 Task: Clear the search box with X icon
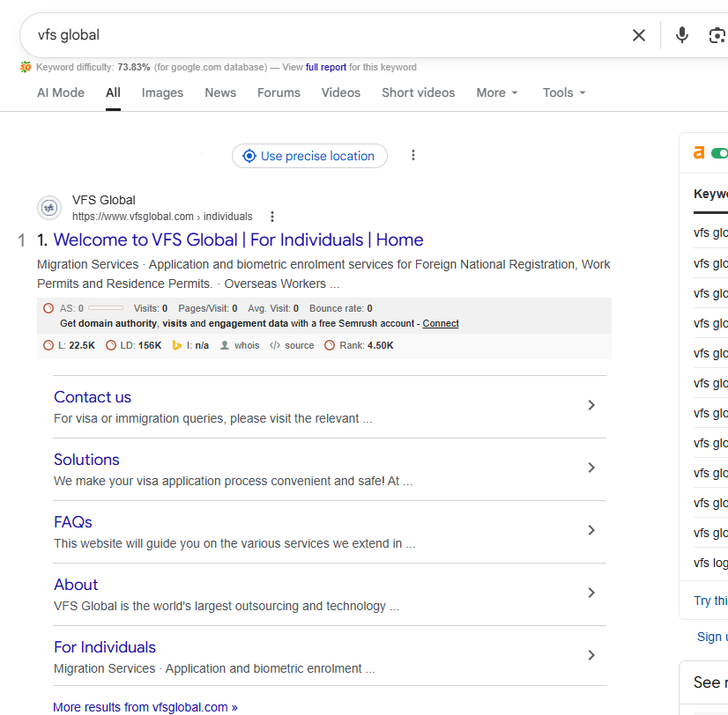[639, 35]
